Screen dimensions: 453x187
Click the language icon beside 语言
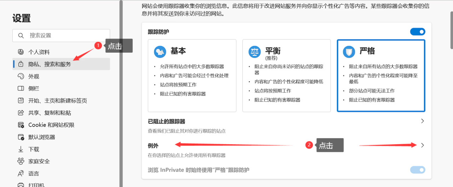21,174
